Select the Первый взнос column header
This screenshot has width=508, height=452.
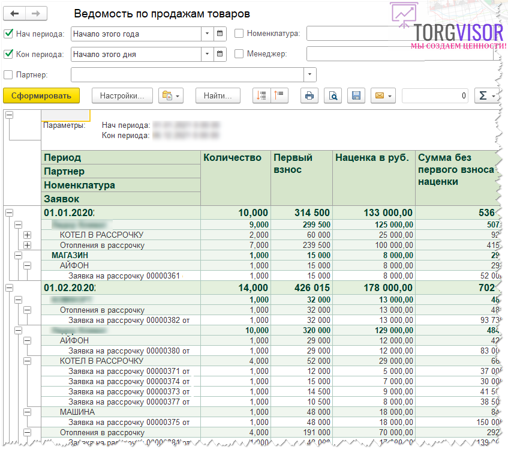[x=302, y=178]
